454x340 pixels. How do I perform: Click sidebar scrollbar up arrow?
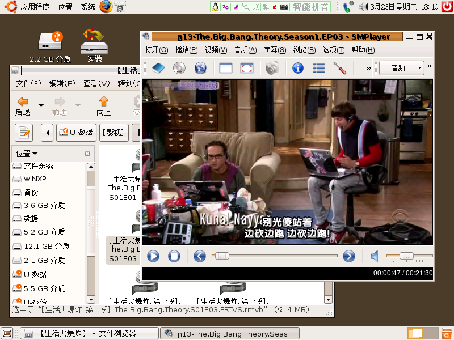point(91,167)
